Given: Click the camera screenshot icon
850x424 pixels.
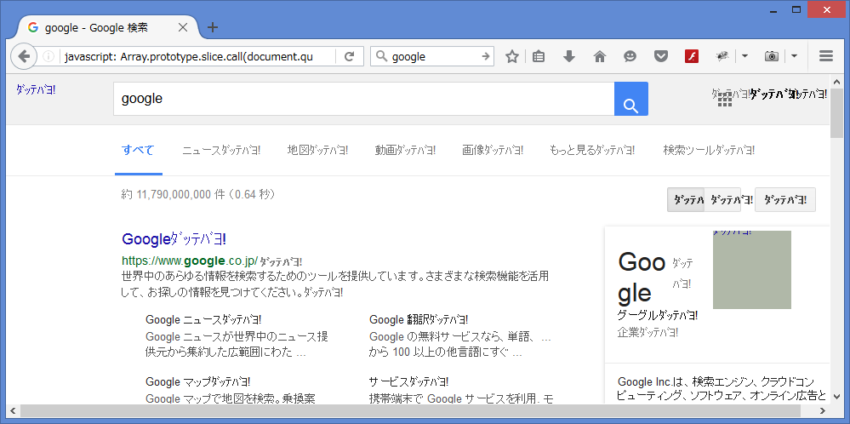Looking at the screenshot, I should tap(772, 56).
